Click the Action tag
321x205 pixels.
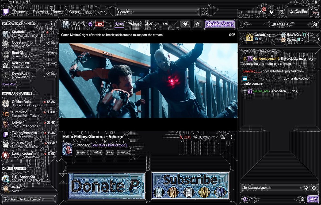coord(97,153)
